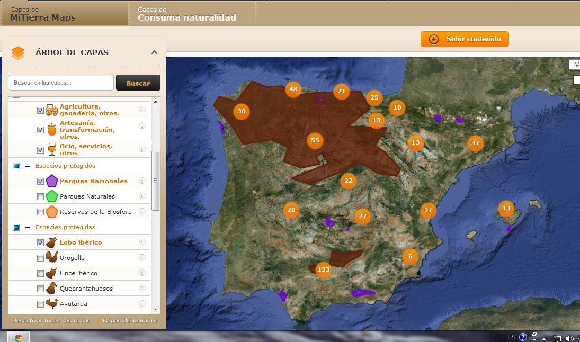Screen dimensions: 580x342
Task: Collapse the Especies protegidas group
Action: 28,227
